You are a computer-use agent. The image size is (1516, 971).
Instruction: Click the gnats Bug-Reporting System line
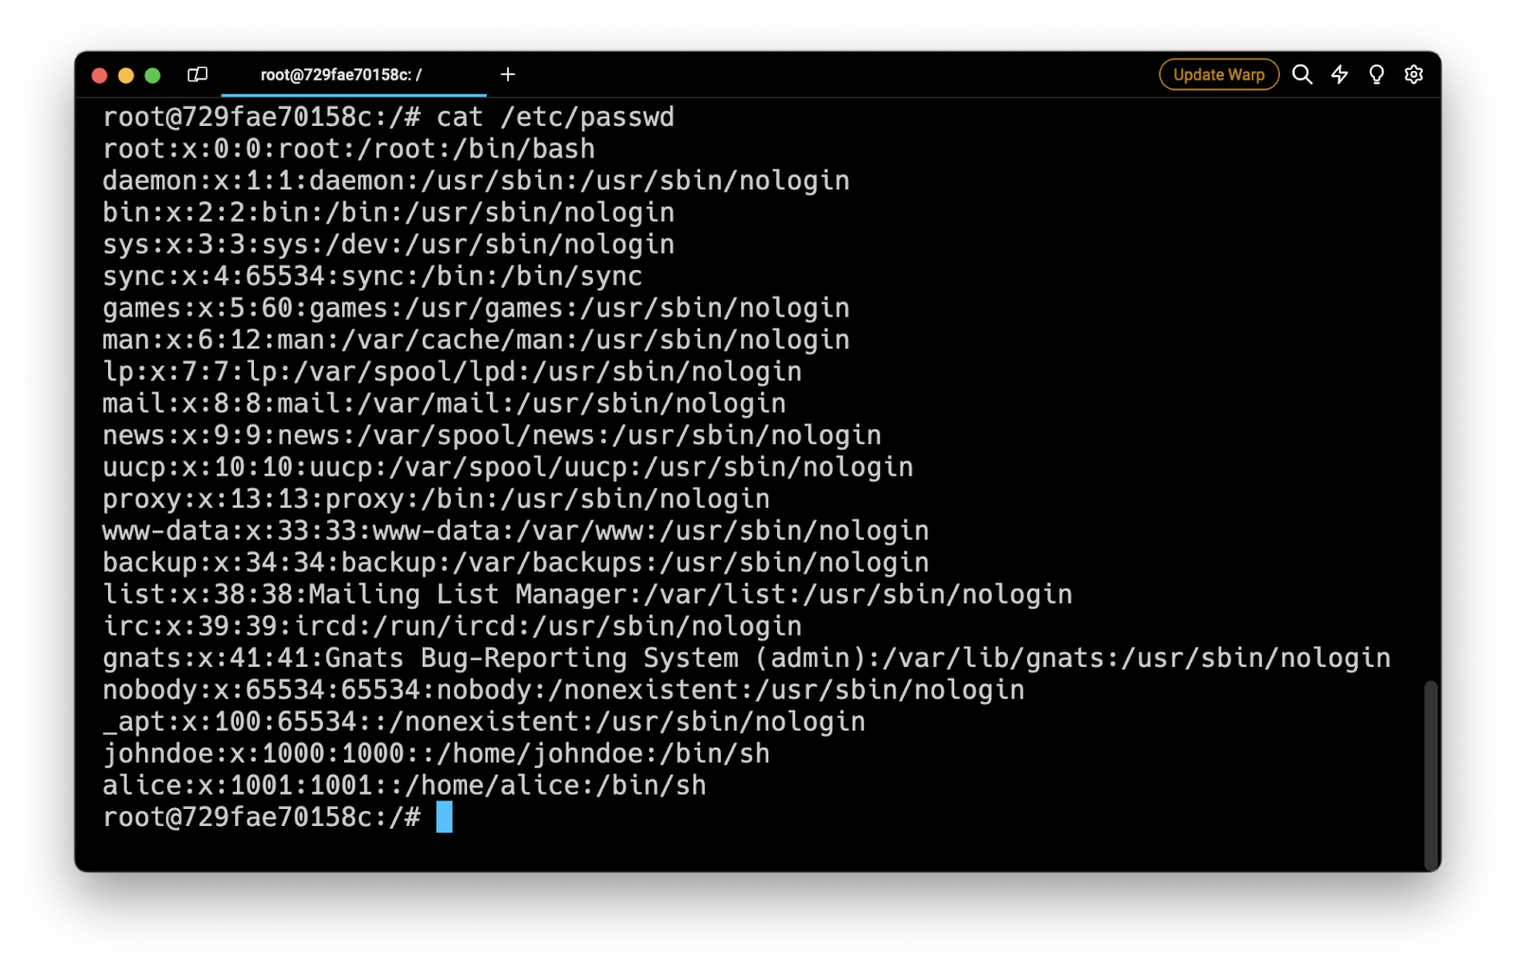click(x=746, y=658)
